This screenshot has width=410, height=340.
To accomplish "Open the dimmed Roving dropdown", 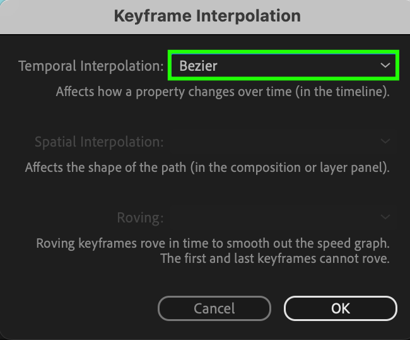I will [x=283, y=218].
